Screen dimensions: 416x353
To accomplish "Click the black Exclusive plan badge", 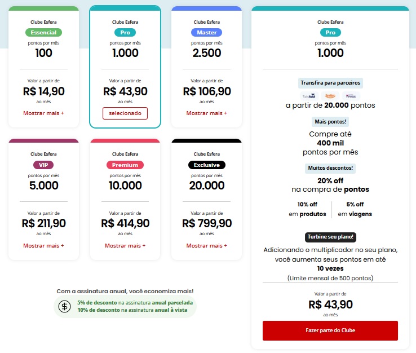I will [x=206, y=165].
